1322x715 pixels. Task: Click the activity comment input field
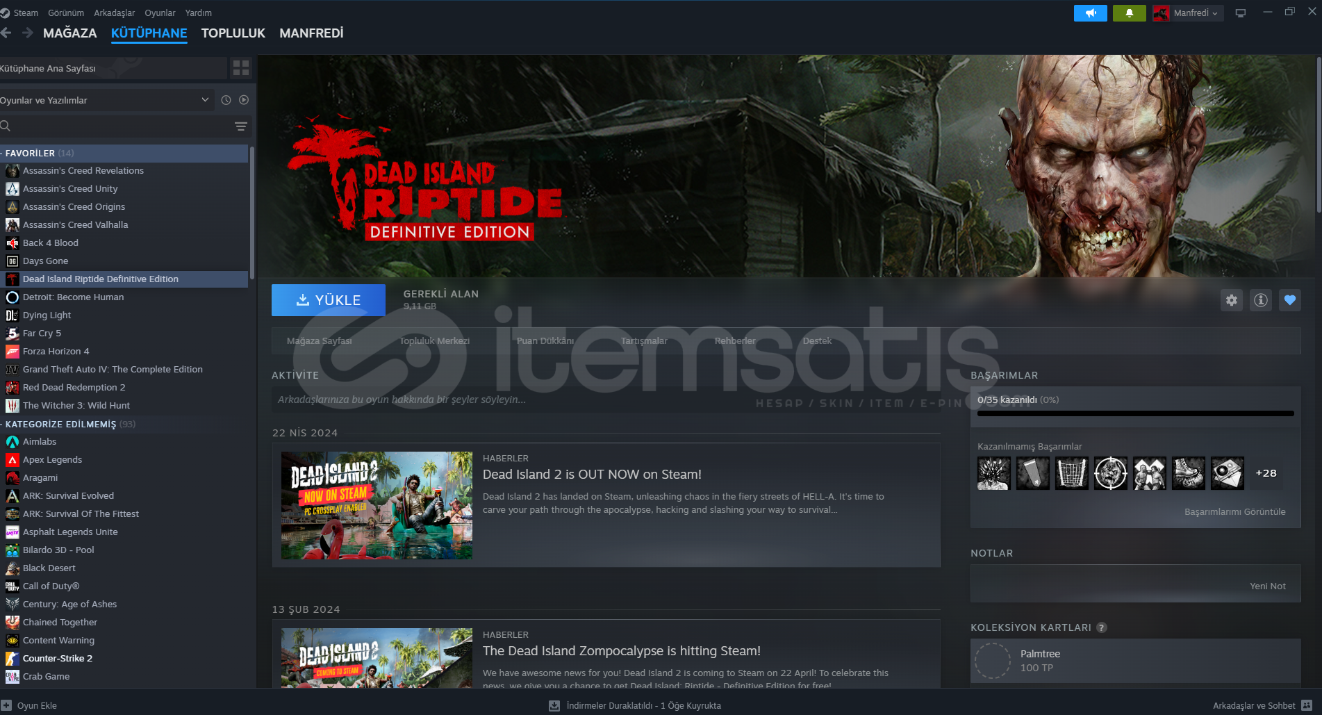pos(606,400)
